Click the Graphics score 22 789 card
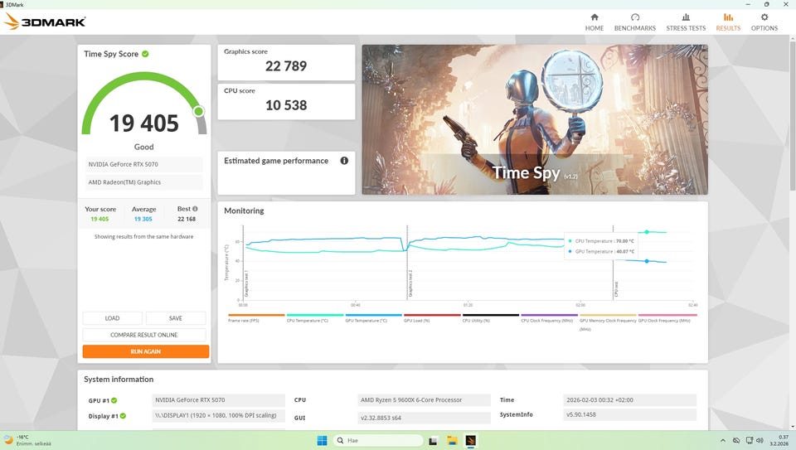This screenshot has width=796, height=450. tap(286, 62)
